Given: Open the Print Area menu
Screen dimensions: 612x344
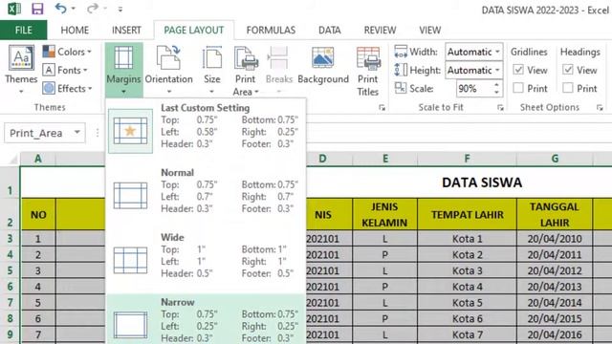Looking at the screenshot, I should (246, 70).
